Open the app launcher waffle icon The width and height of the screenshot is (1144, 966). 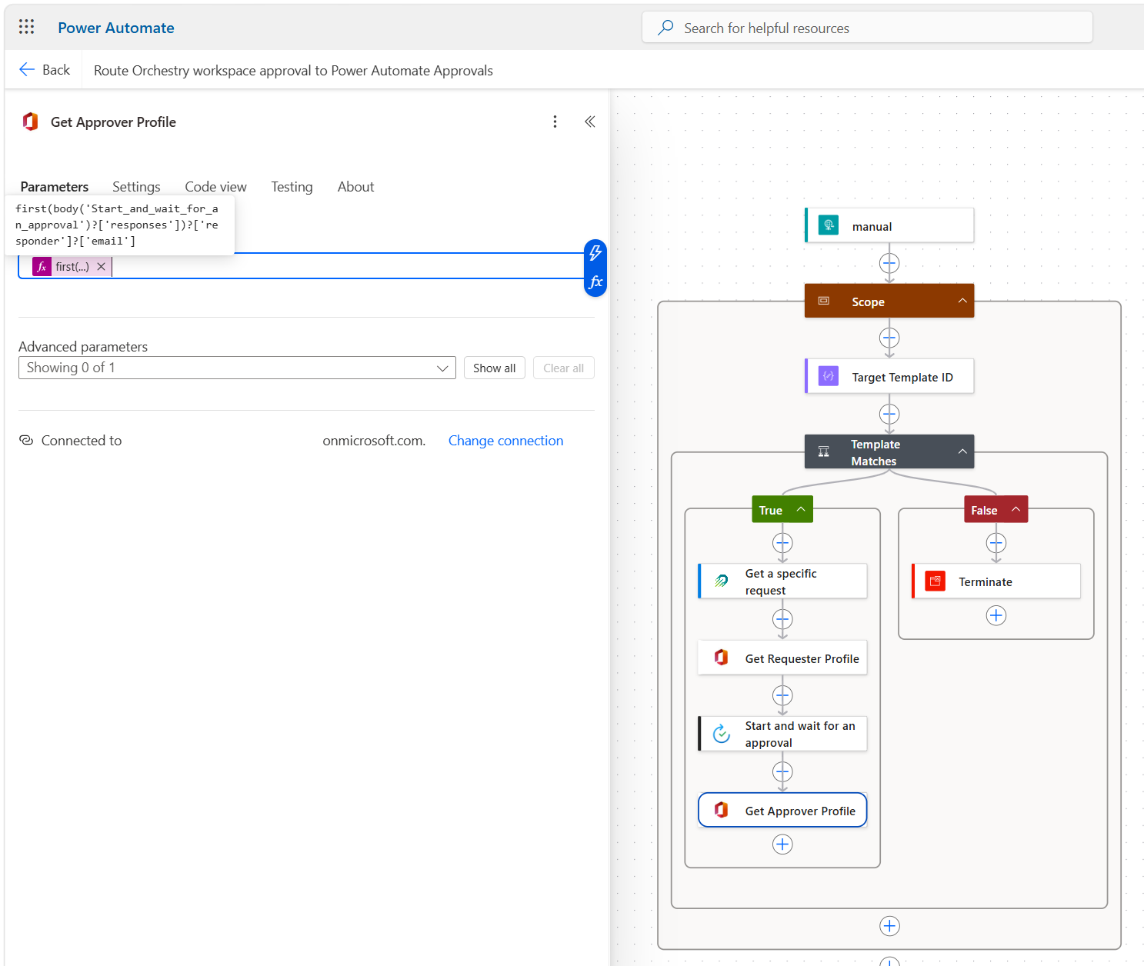(26, 27)
